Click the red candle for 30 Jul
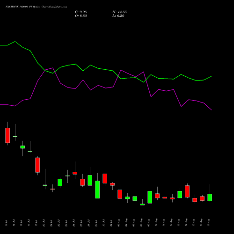This screenshot has width=234, height=234. (105, 178)
